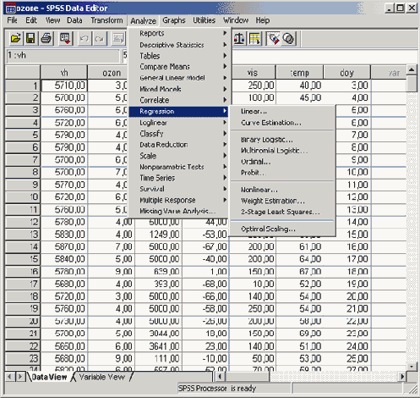Choose Linear regression option
420x398 pixels.
click(282, 112)
